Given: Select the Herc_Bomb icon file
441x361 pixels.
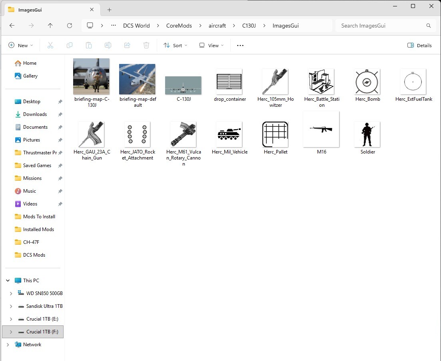Looking at the screenshot, I should tap(367, 85).
